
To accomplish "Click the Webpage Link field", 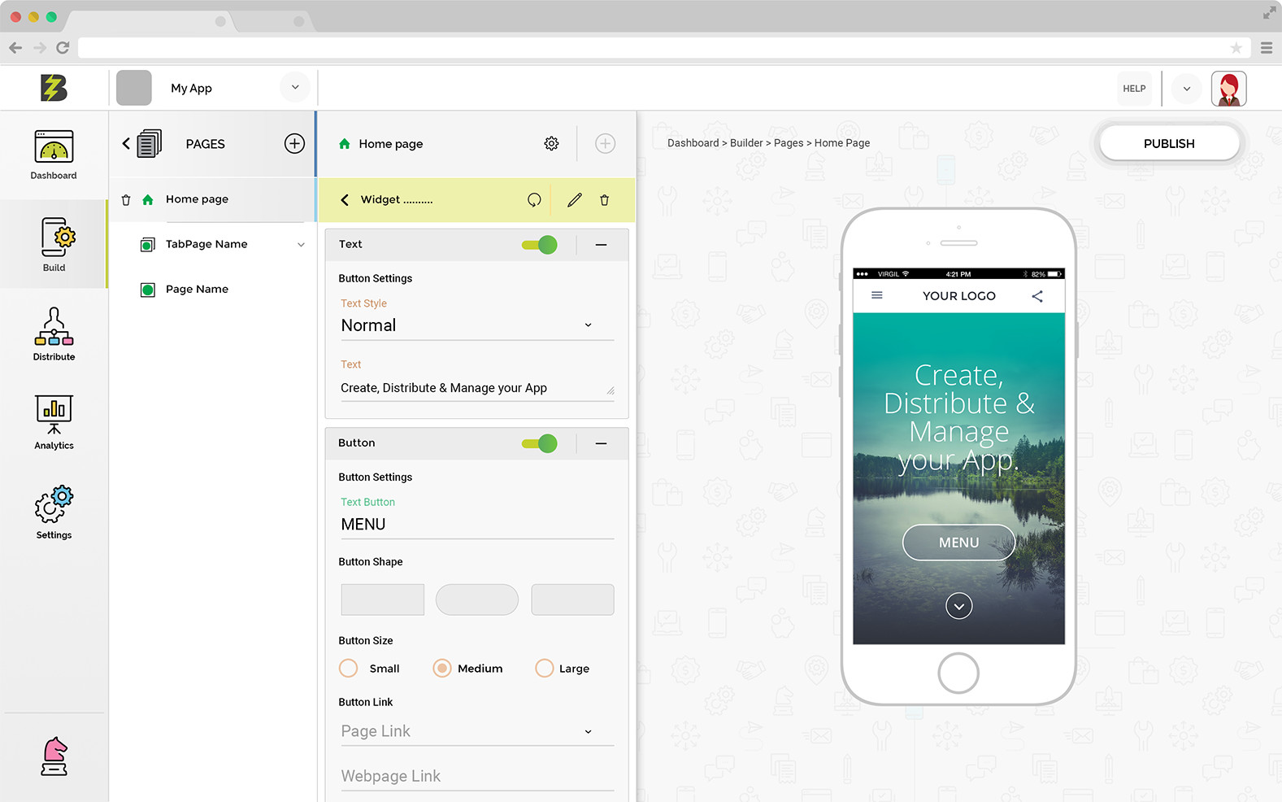I will [477, 777].
